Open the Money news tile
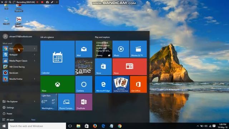 coord(103,49)
